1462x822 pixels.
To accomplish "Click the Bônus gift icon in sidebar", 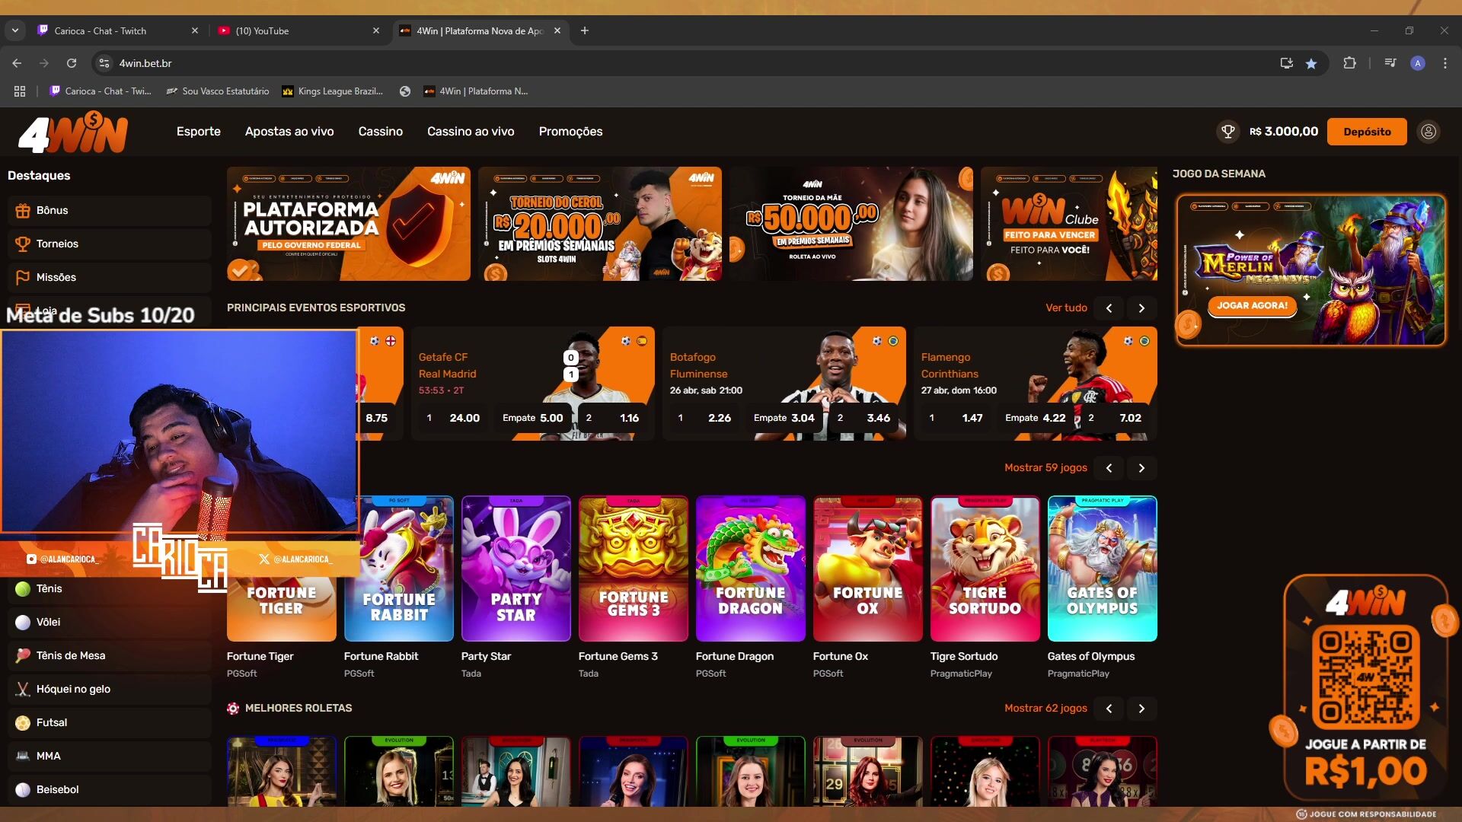I will click(23, 211).
